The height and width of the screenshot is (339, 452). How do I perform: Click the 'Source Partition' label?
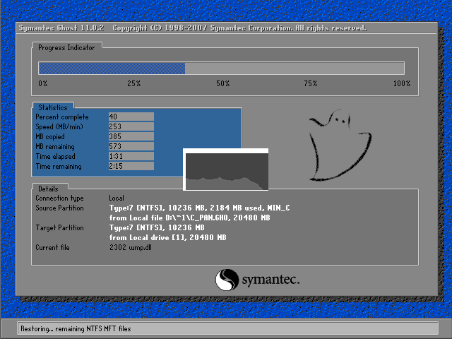coord(59,208)
